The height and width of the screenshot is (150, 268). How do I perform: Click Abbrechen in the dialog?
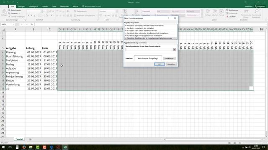[x=171, y=64]
